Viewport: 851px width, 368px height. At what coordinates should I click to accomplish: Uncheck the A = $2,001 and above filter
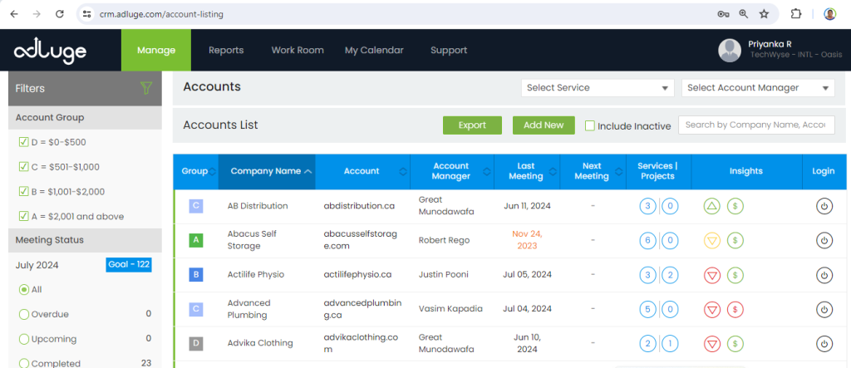[x=23, y=216]
